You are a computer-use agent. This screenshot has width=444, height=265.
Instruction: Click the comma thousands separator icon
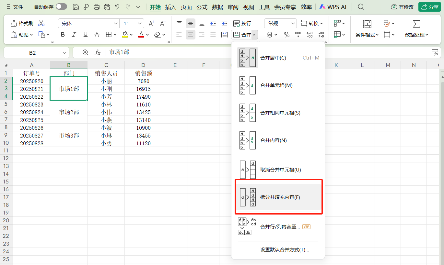[x=298, y=35]
